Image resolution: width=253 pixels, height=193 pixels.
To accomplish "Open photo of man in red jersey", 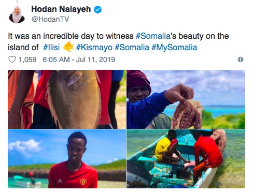I will (x=67, y=159).
